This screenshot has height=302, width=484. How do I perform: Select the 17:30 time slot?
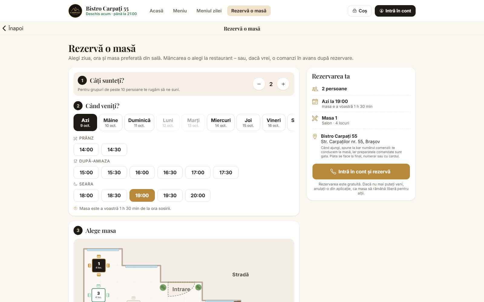226,172
